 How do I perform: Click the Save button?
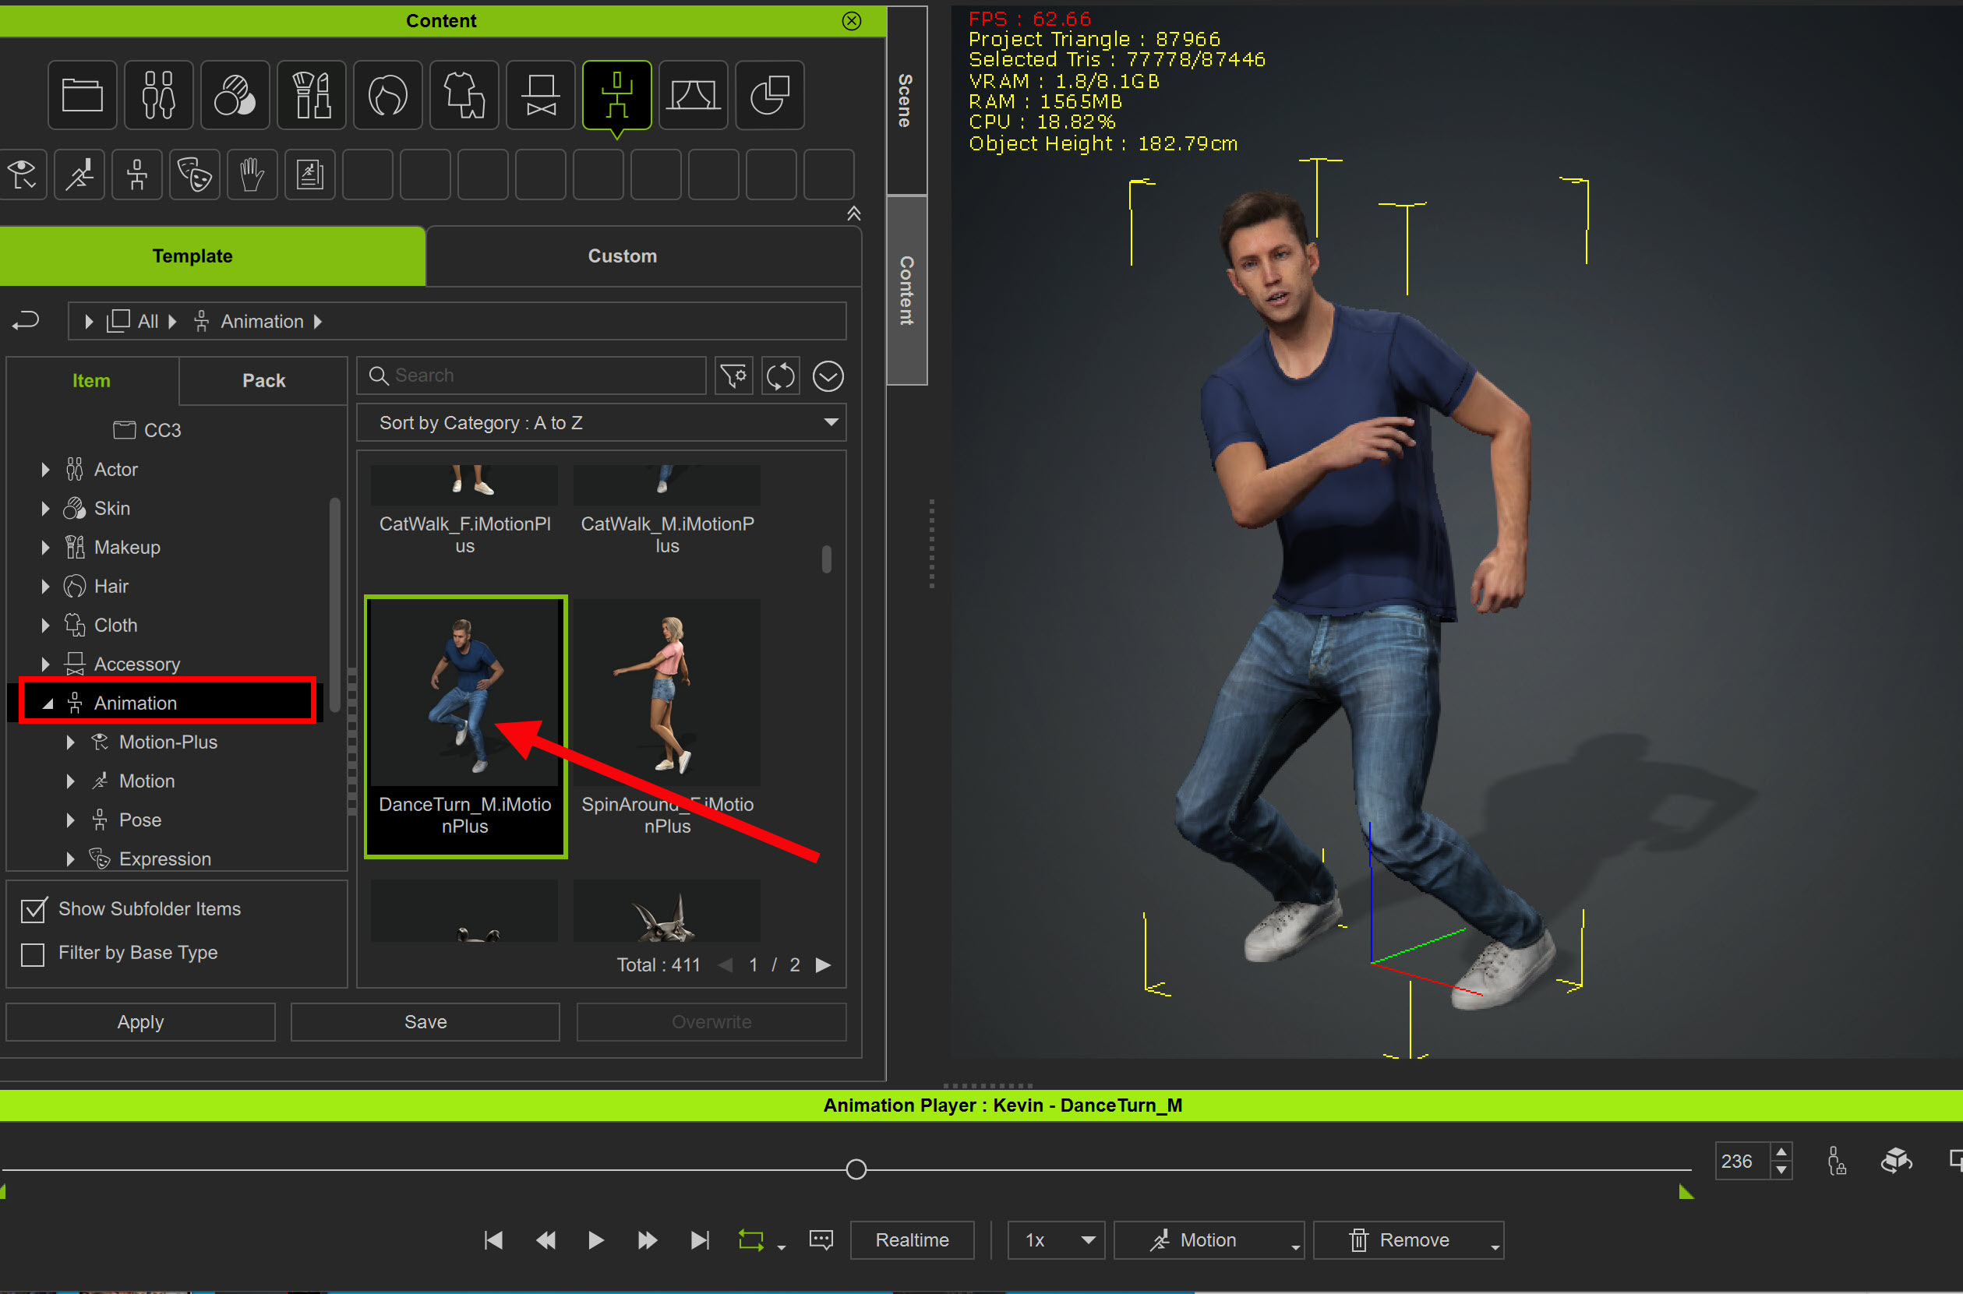425,1021
